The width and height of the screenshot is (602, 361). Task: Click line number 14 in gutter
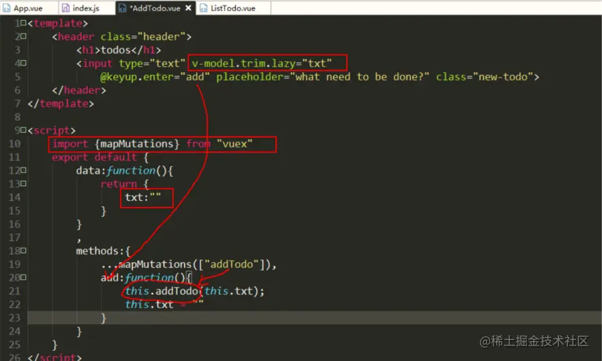(x=14, y=198)
